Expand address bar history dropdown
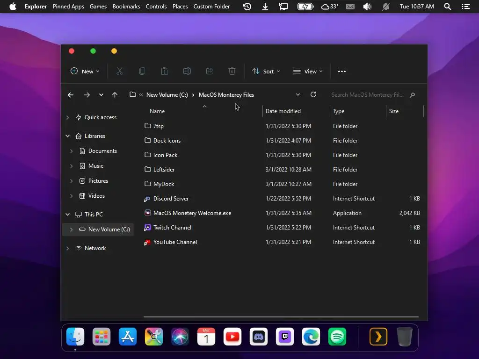Screen dimensions: 479x359 coord(298,94)
